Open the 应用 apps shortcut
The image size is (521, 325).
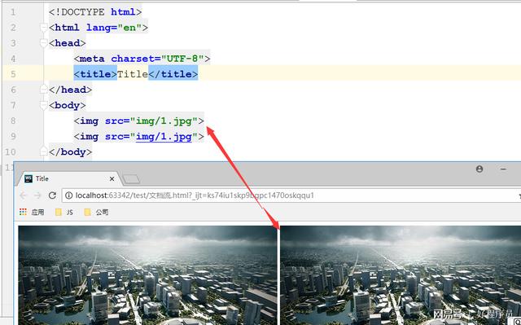point(32,212)
